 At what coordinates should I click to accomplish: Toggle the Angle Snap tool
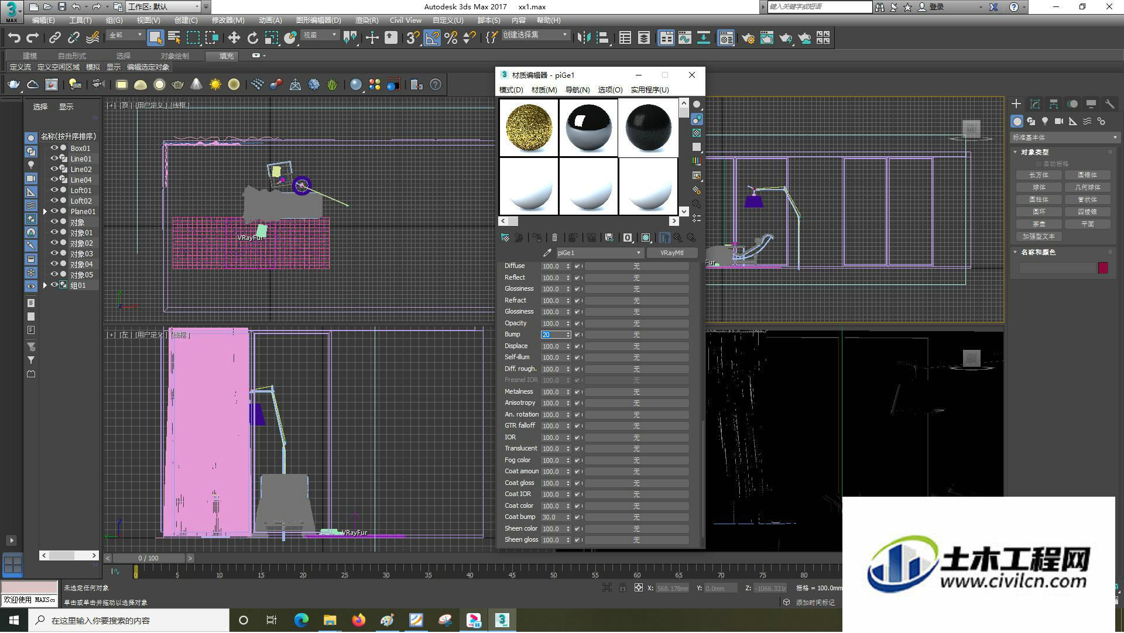(x=431, y=38)
